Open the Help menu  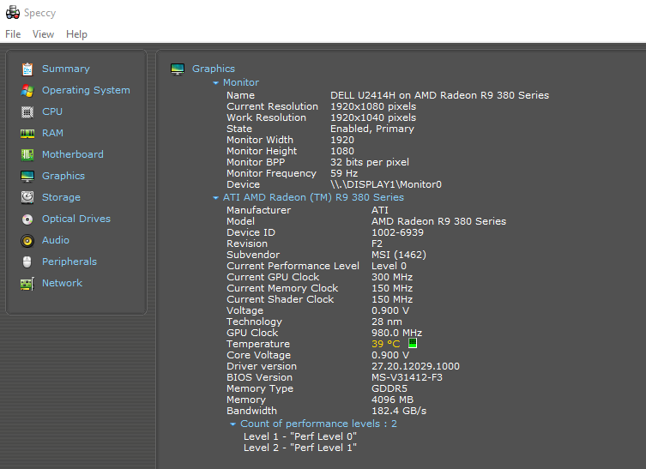click(76, 34)
